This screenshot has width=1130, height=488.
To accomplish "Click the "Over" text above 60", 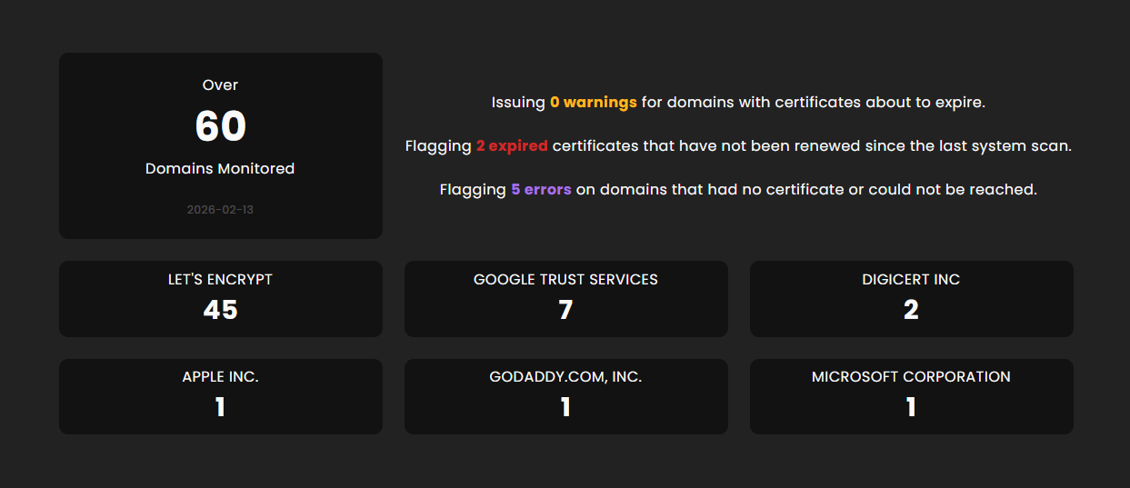I will (x=220, y=85).
